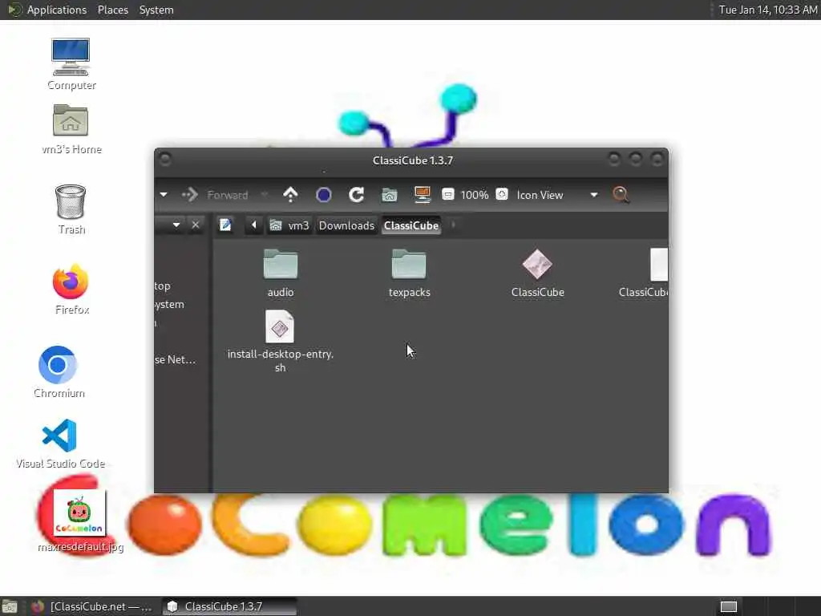Go up to the parent folder
Viewport: 821px width, 616px height.
pos(290,195)
